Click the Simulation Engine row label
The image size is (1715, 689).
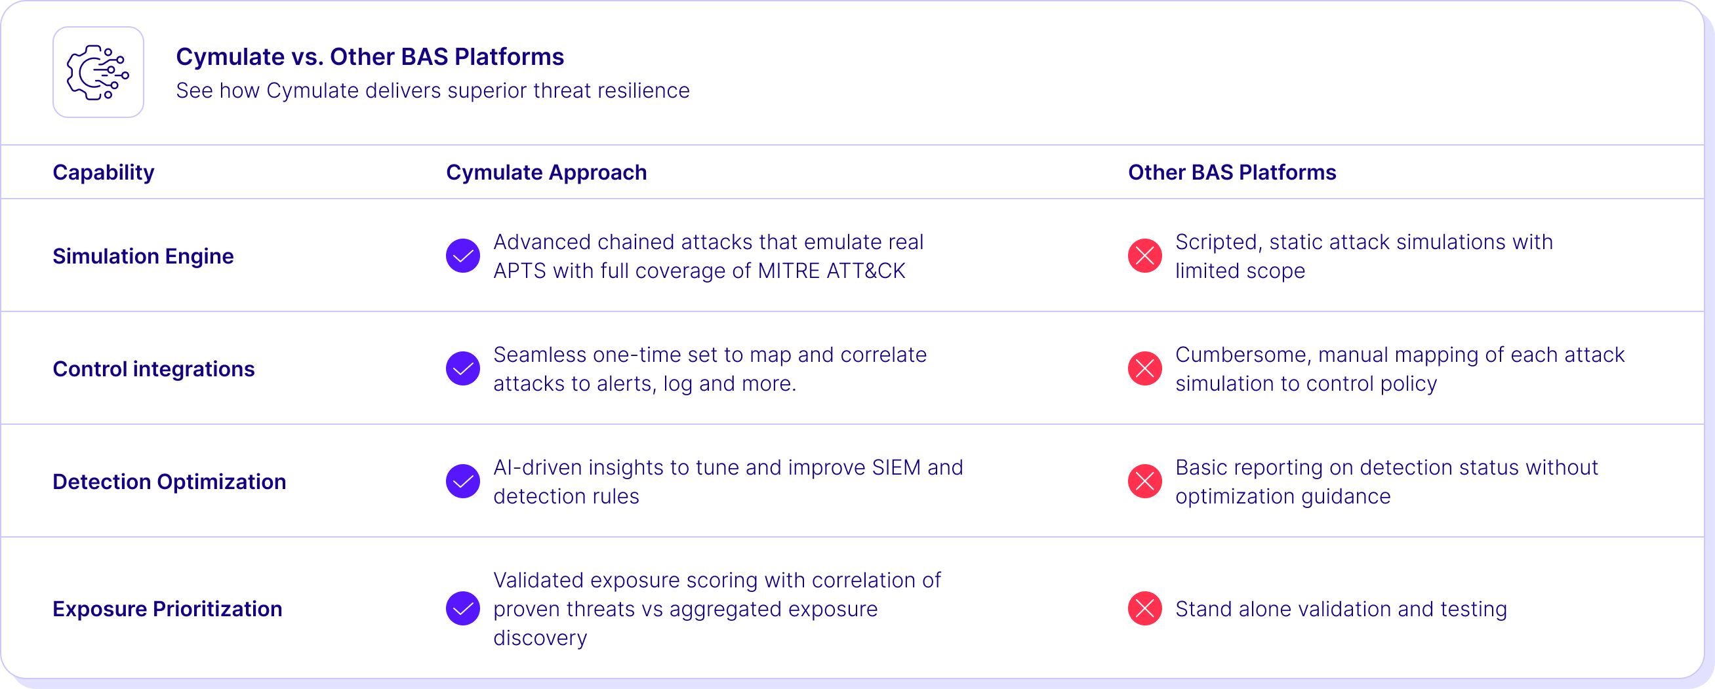pyautogui.click(x=143, y=256)
